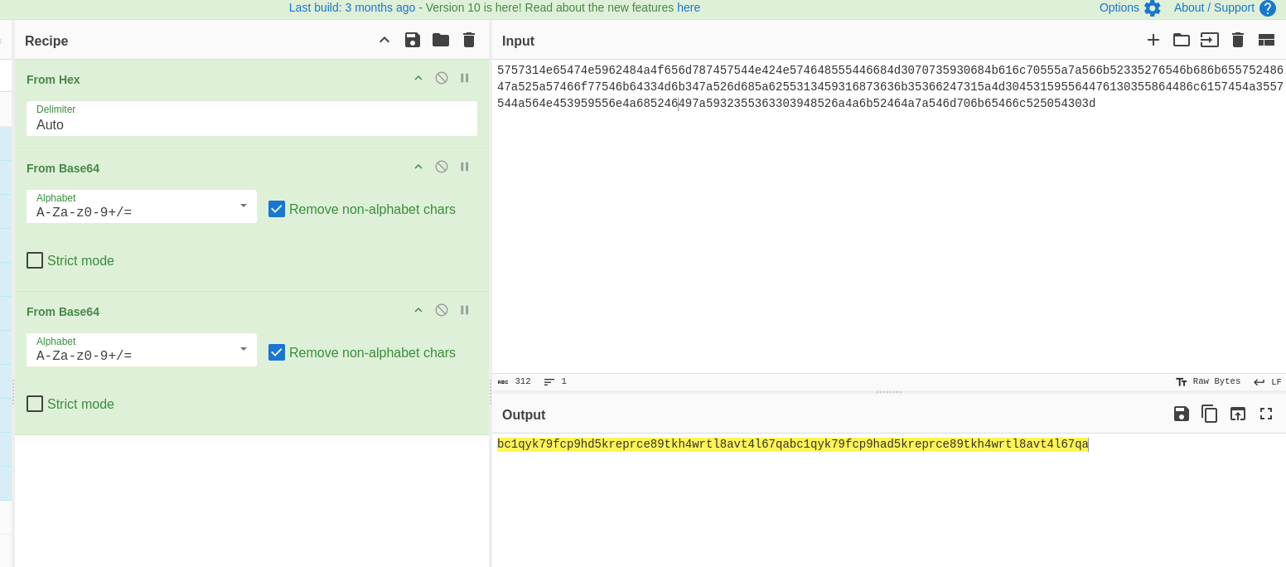Reset the input pane layout

coord(1265,40)
